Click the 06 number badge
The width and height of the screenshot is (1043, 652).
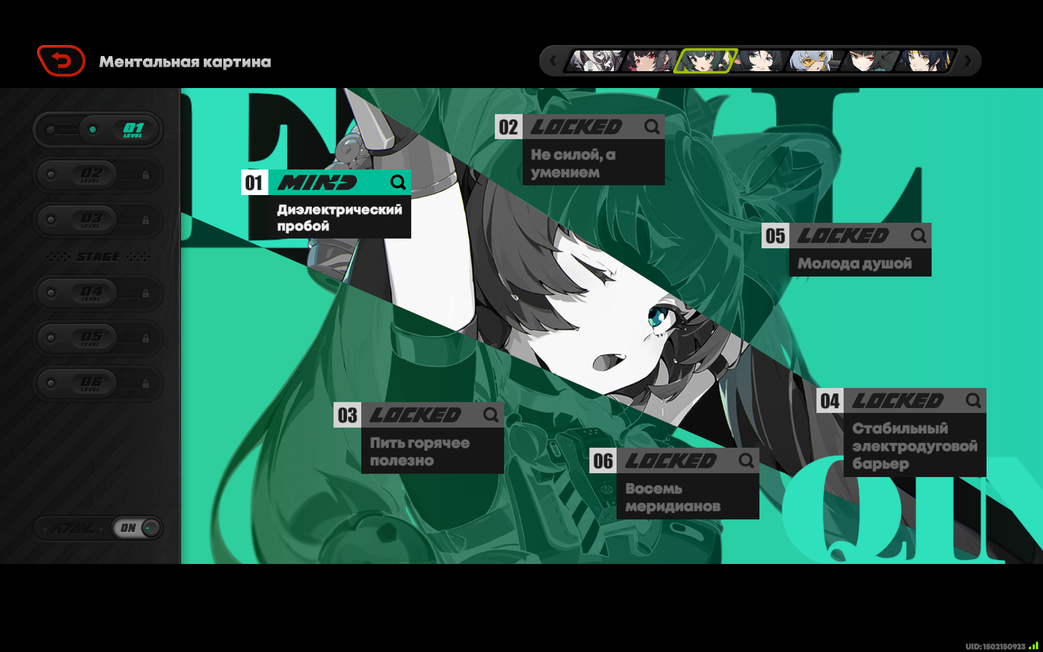coord(603,460)
